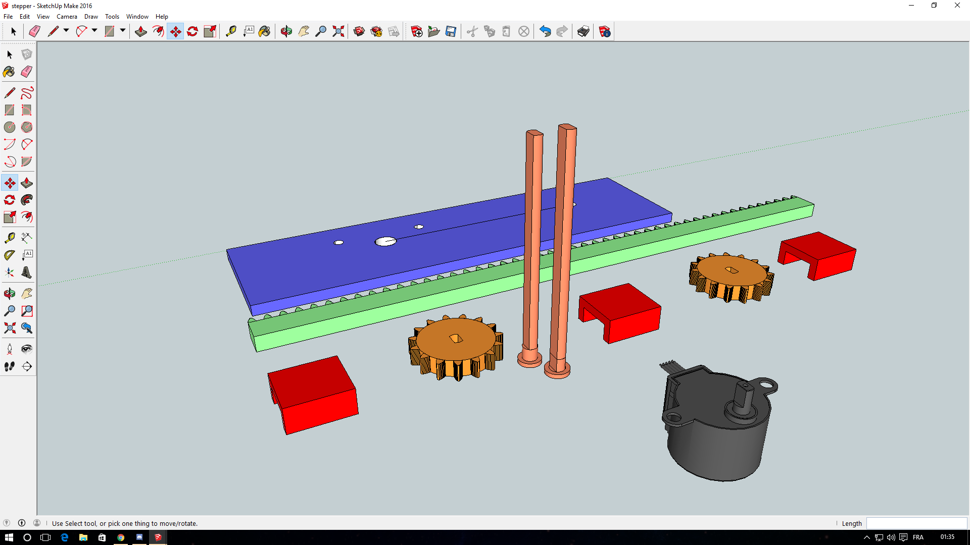Copy selection from top toolbar
This screenshot has width=970, height=545.
(x=490, y=31)
